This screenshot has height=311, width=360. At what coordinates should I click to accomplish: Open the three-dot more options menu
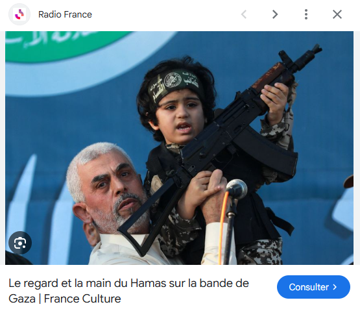(x=306, y=14)
